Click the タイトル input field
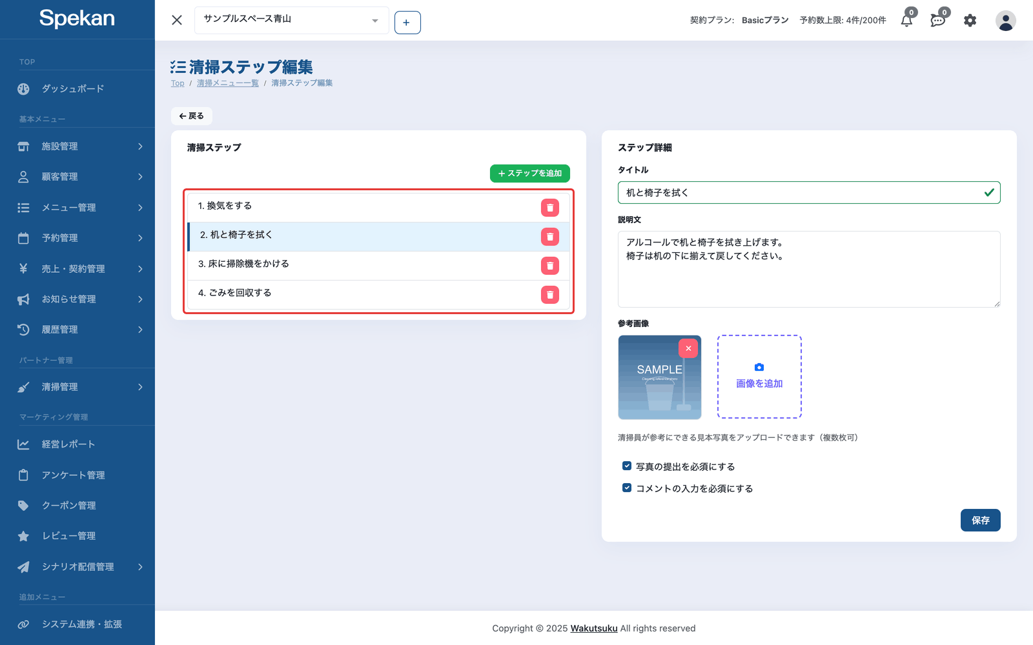Viewport: 1033px width, 645px height. [x=809, y=193]
